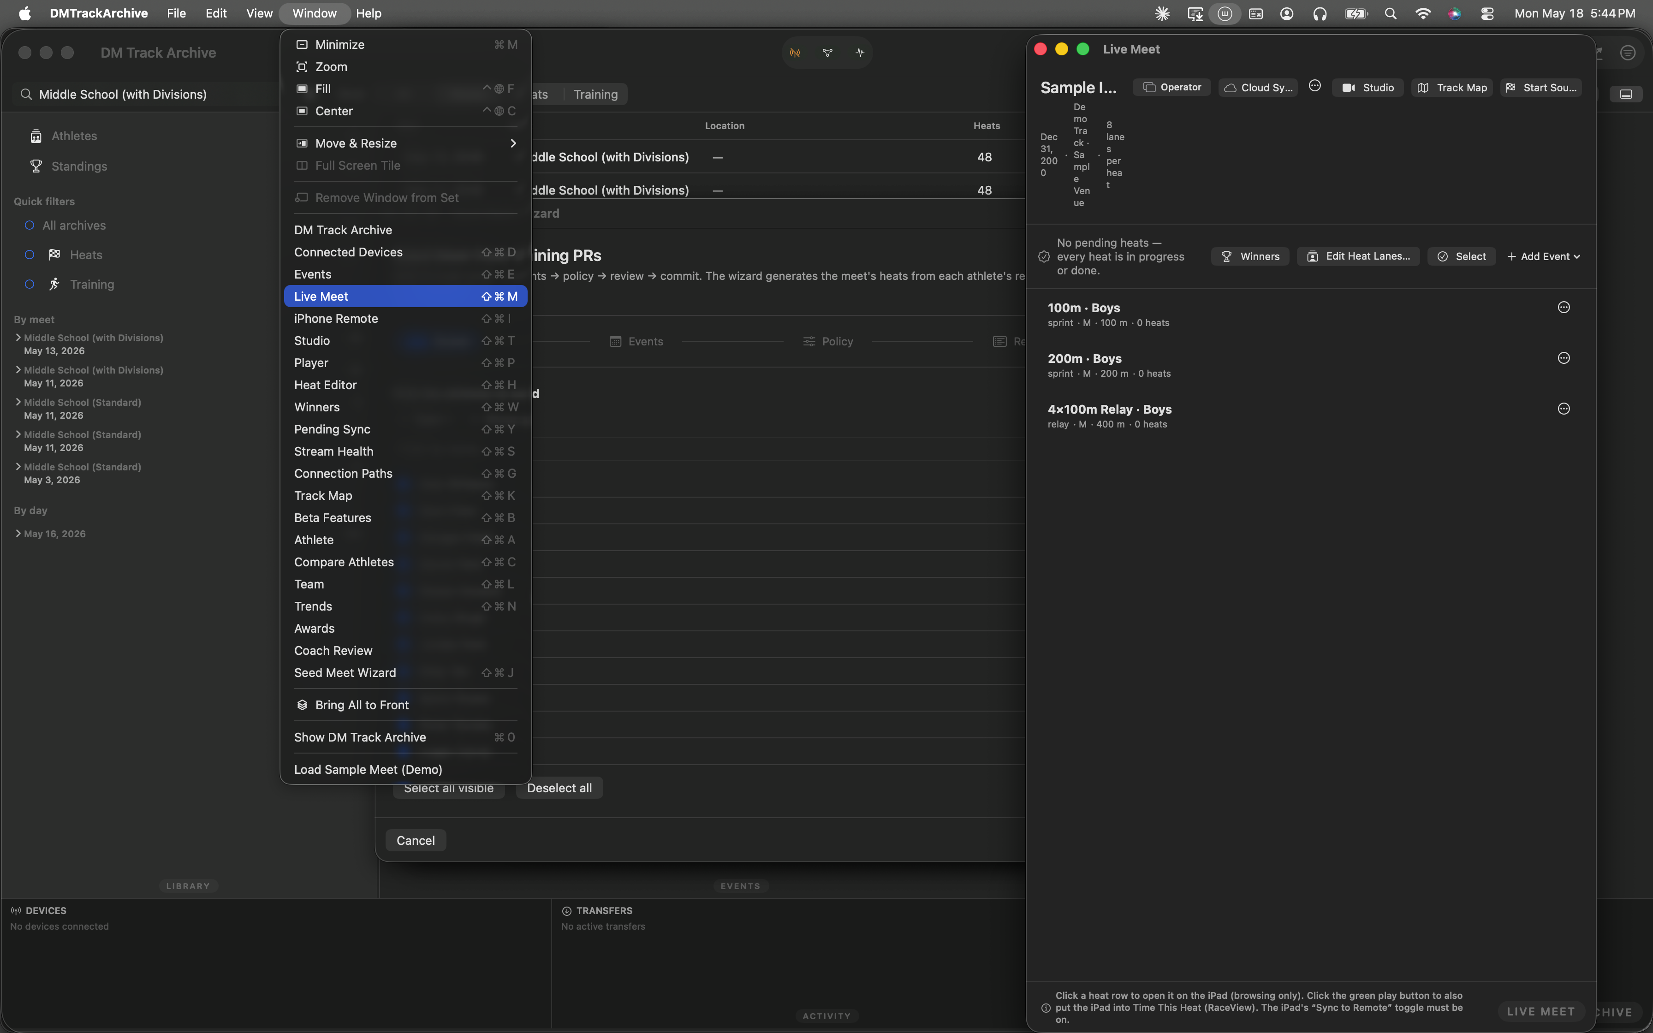This screenshot has height=1033, width=1653.
Task: Select Heats quick filter radio
Action: click(x=30, y=255)
